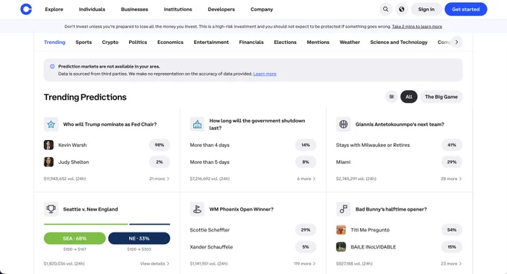Click the Coinbase logo
507x274 pixels.
(26, 9)
